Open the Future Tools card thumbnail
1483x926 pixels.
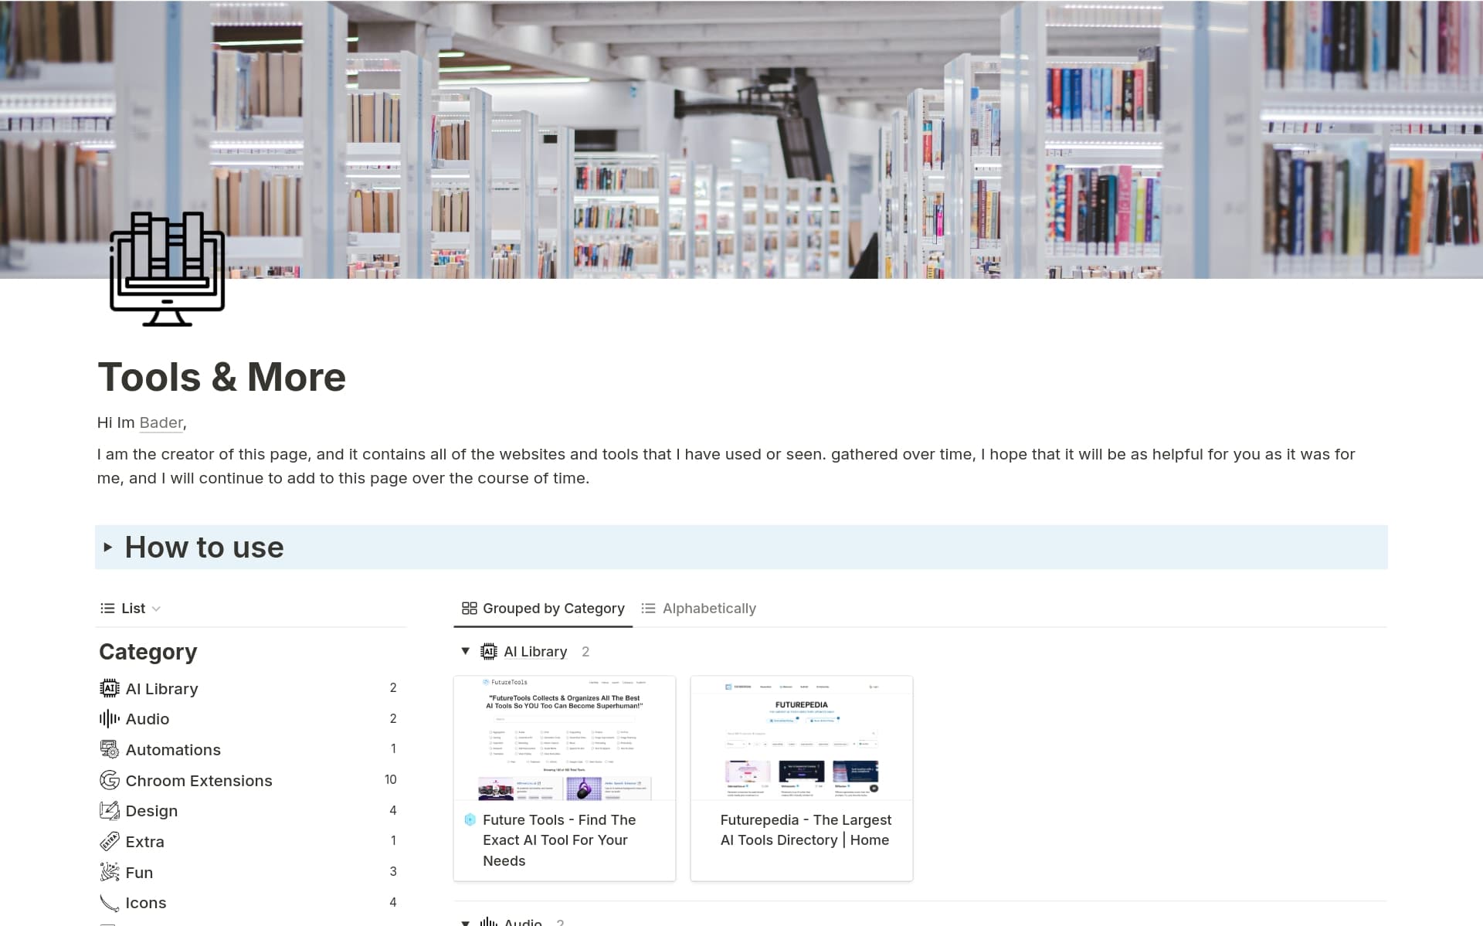pos(564,738)
